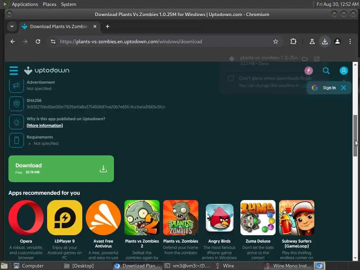The height and width of the screenshot is (270, 360).
Task: Click the show desktop icon in taskbar
Action: pyautogui.click(x=4, y=266)
